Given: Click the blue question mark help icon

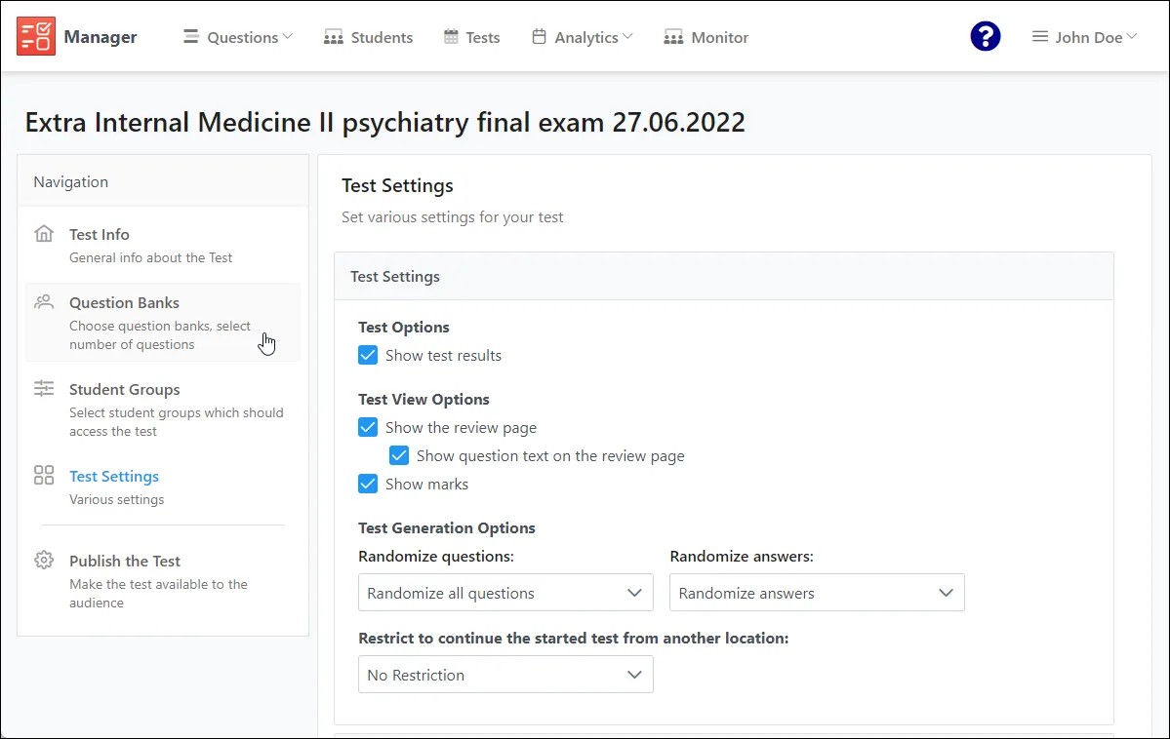Looking at the screenshot, I should tap(985, 36).
